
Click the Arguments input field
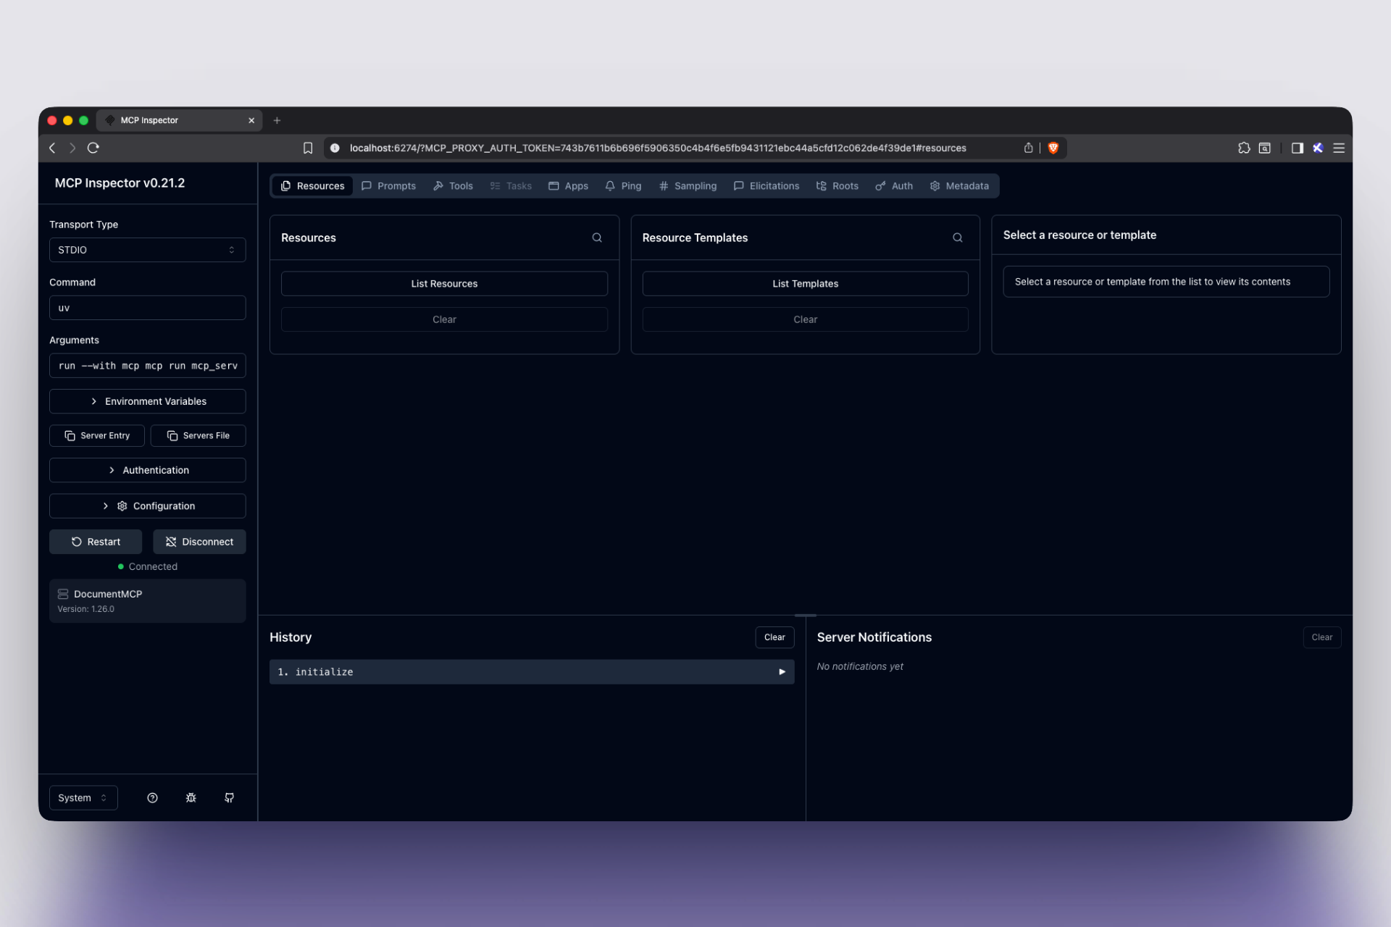[x=148, y=366]
